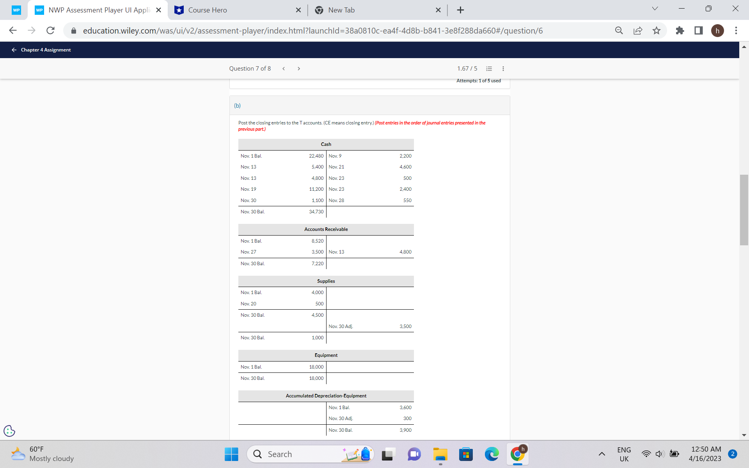Expand the tab search dropdown arrow
The image size is (749, 468).
(x=655, y=9)
